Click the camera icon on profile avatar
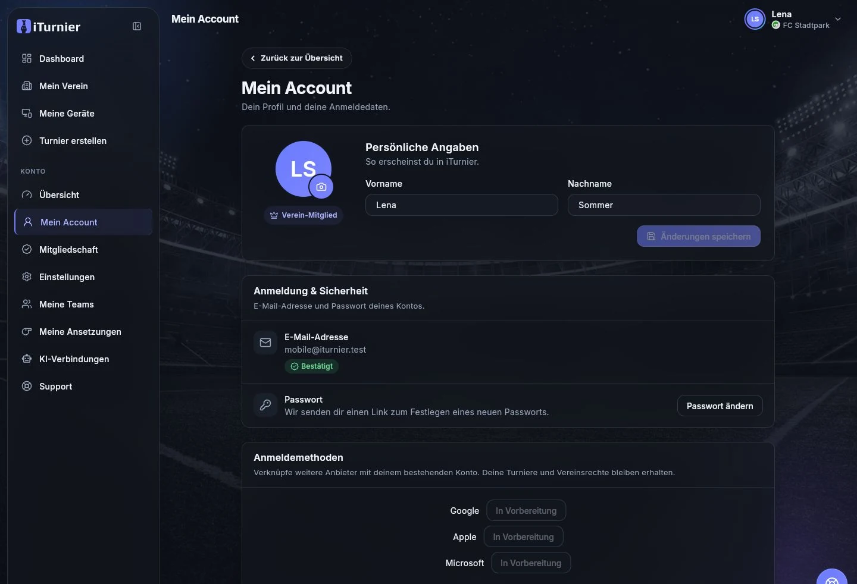 pyautogui.click(x=321, y=187)
